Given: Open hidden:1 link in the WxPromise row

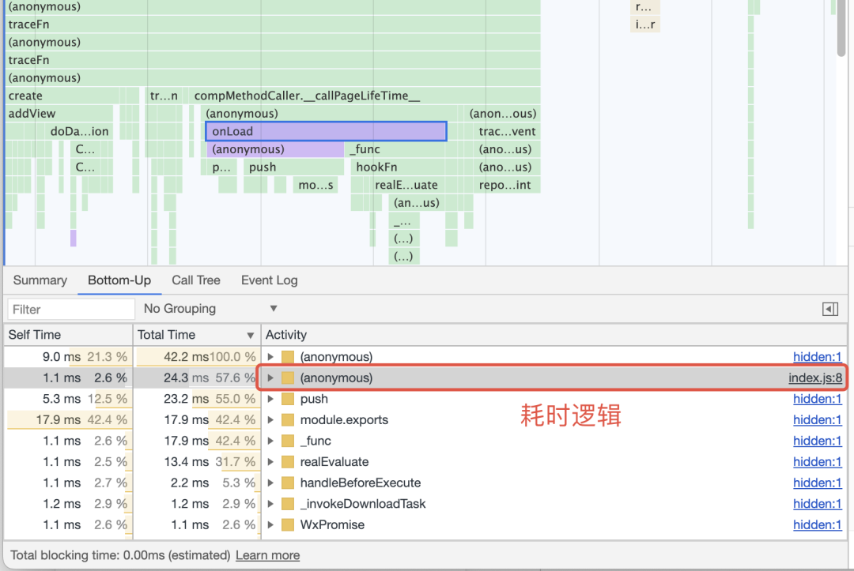Looking at the screenshot, I should point(817,524).
